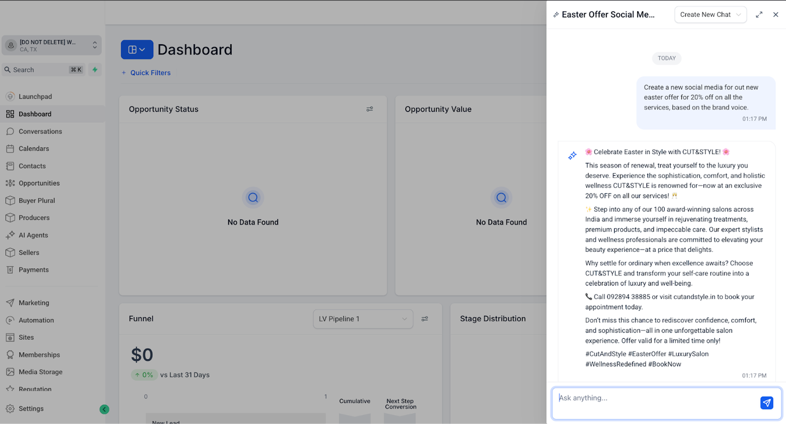
Task: Expand the LV Pipeline 1 dropdown
Action: pyautogui.click(x=363, y=319)
